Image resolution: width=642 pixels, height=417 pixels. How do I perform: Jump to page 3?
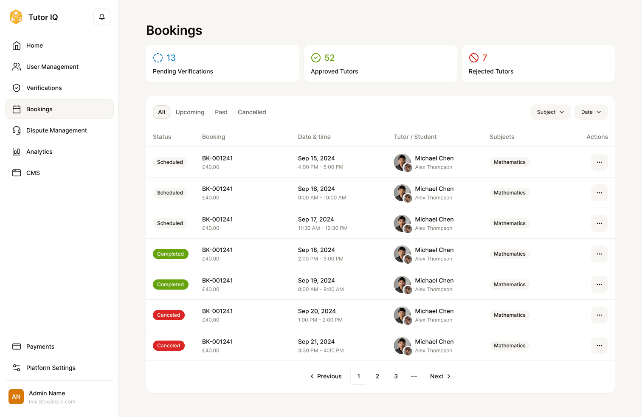point(396,376)
